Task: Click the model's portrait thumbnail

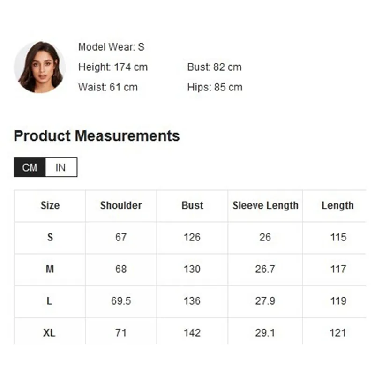Action: coord(39,67)
